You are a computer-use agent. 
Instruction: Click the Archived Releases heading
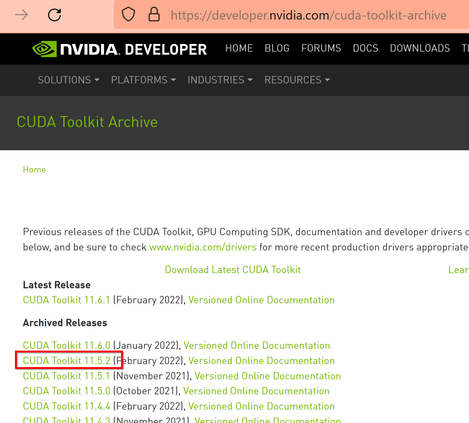coord(65,323)
